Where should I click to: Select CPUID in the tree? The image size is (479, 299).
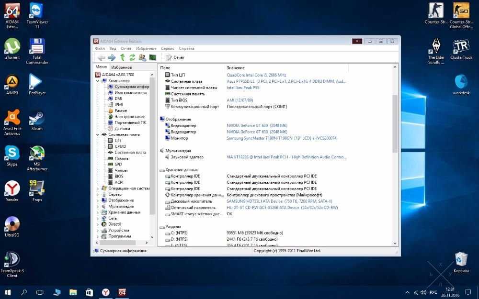(120, 146)
